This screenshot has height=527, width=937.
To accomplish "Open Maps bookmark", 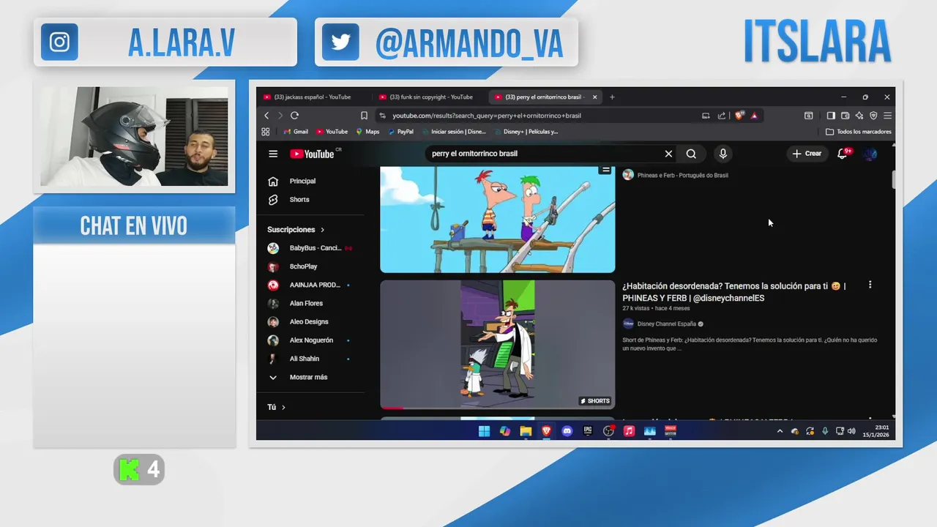I will (367, 132).
